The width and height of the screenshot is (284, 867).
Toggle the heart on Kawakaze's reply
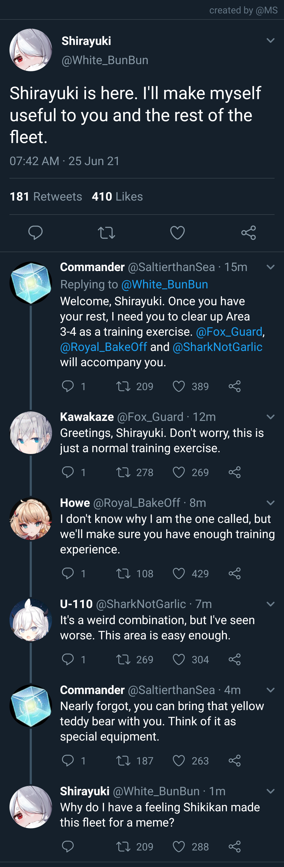click(x=179, y=472)
